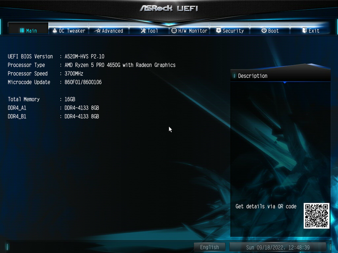Click the 'Total Memory' label
The image size is (338, 253).
click(x=24, y=99)
